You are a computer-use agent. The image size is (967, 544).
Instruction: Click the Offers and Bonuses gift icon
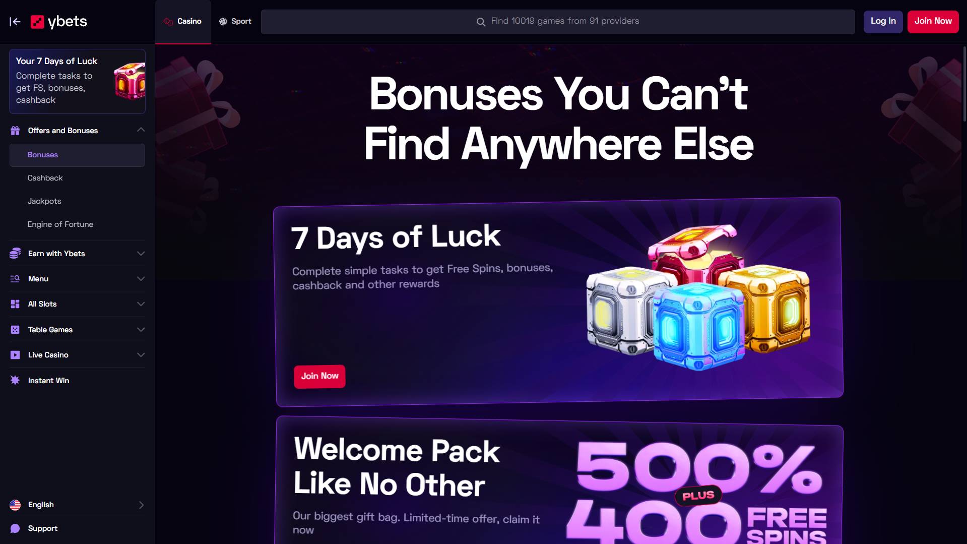pos(15,131)
